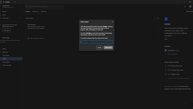193x109 pixels.
Task: Select the figma new team in sidebar
Action: (5, 52)
